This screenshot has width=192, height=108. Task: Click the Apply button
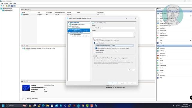[x=132, y=83]
